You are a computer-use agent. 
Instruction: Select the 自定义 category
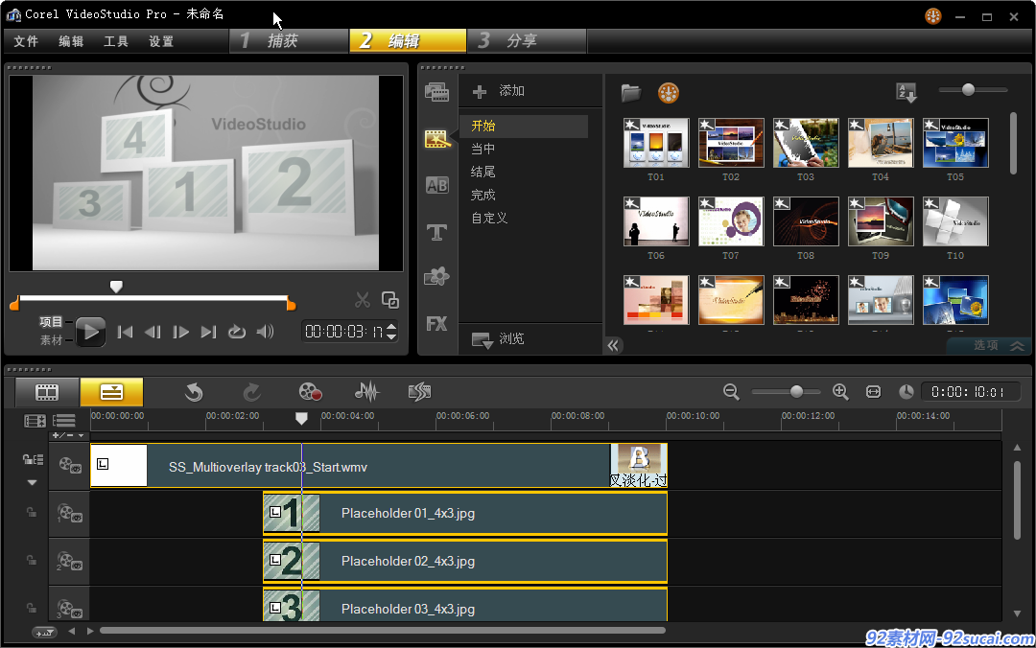489,218
